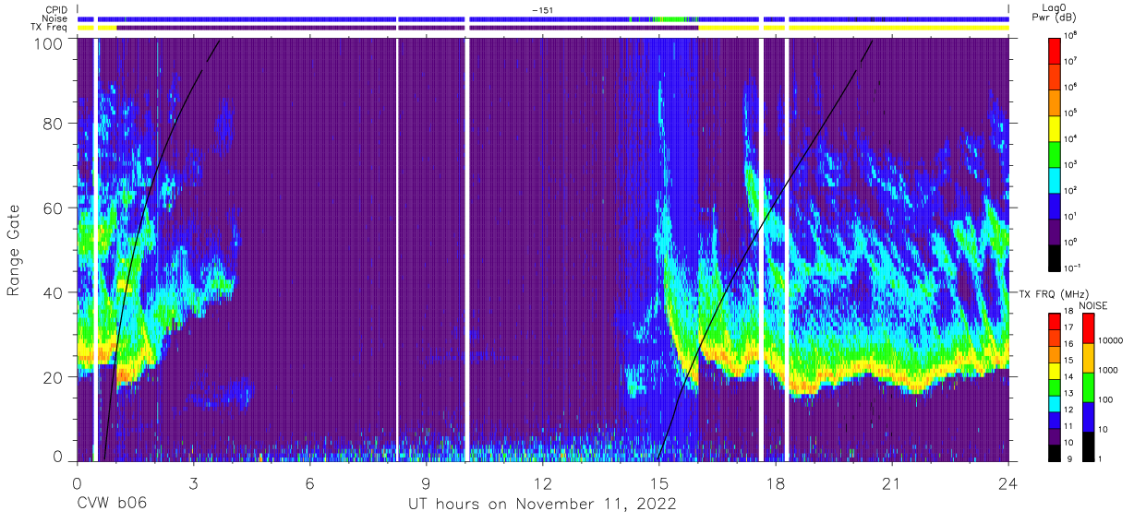Click the 'UT hours on November 11, 2022' axis title

pos(542,505)
